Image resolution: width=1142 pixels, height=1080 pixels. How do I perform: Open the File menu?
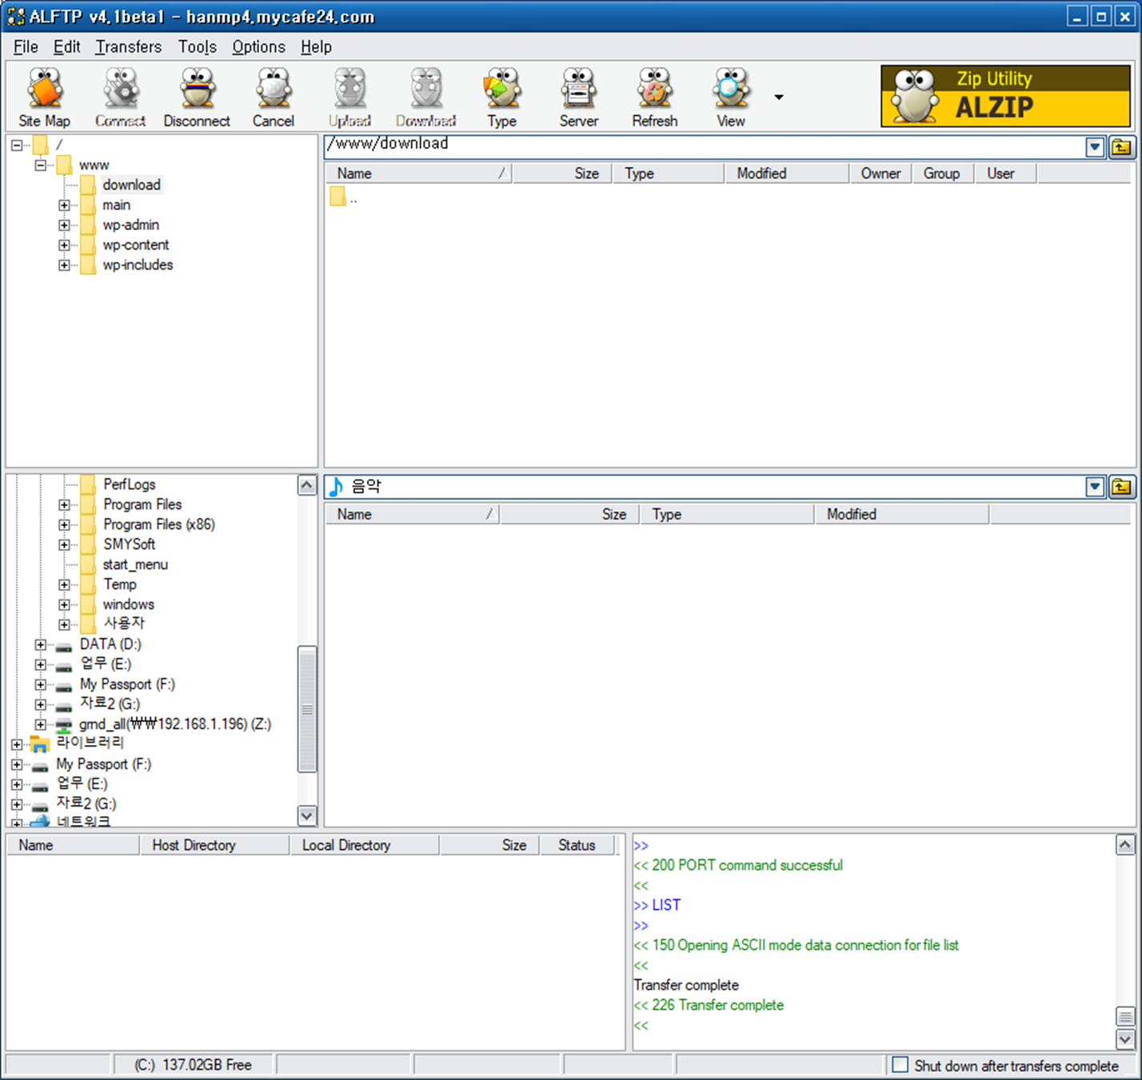26,46
